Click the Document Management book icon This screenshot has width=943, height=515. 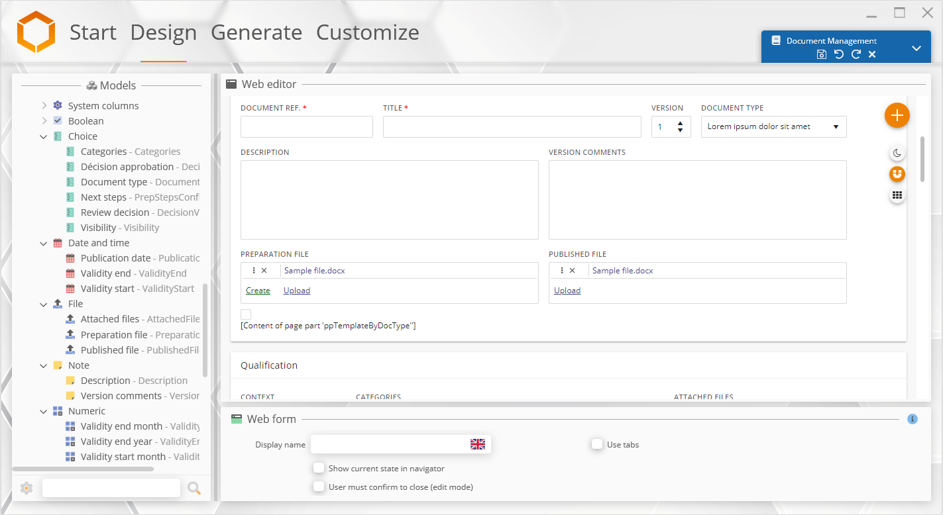click(776, 40)
